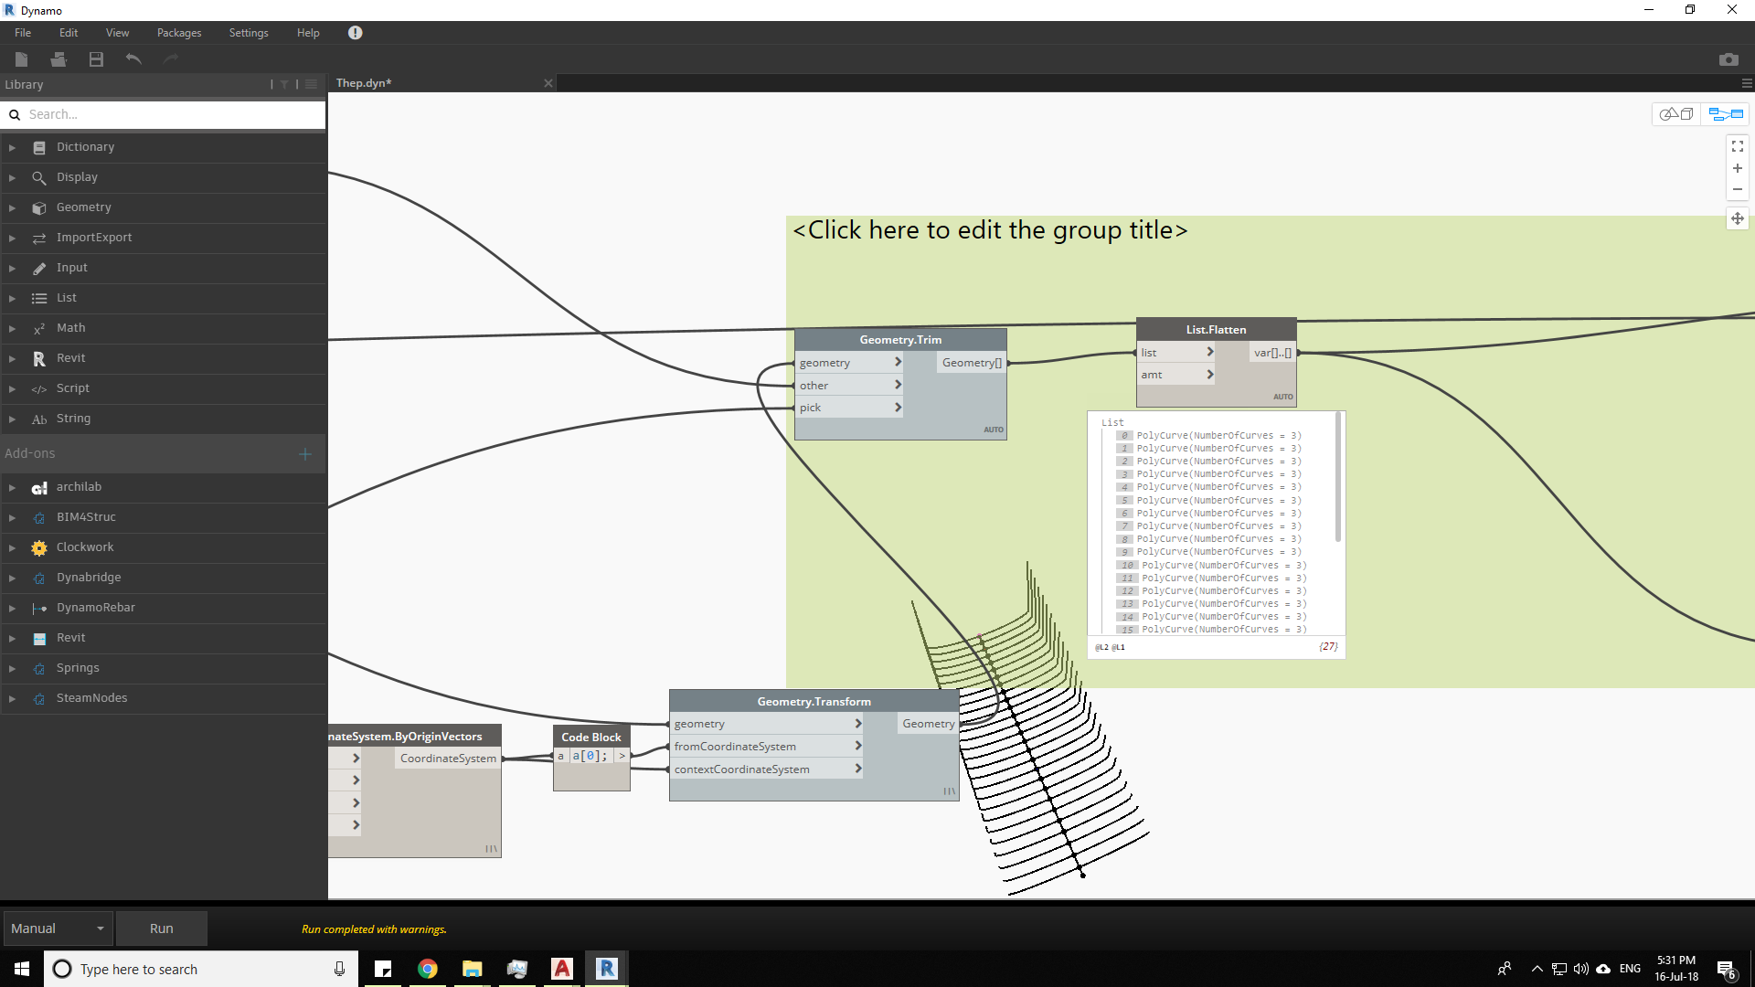The height and width of the screenshot is (987, 1755).
Task: Toggle background 3D preview navigation
Action: coord(1676,114)
